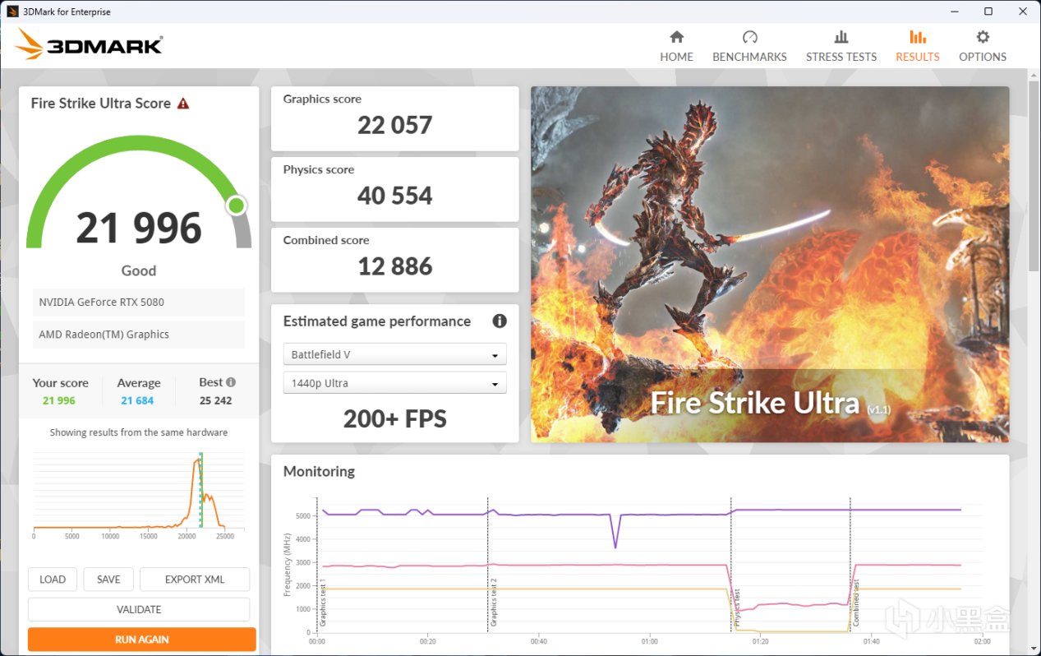
Task: Click the 200+ FPS estimate
Action: (394, 419)
